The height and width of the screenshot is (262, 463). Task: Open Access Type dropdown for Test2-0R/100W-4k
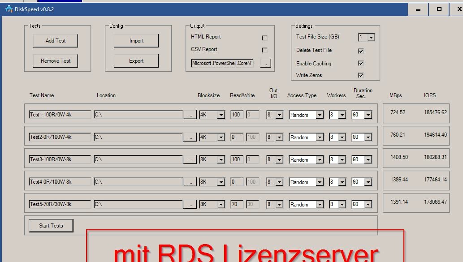click(320, 137)
